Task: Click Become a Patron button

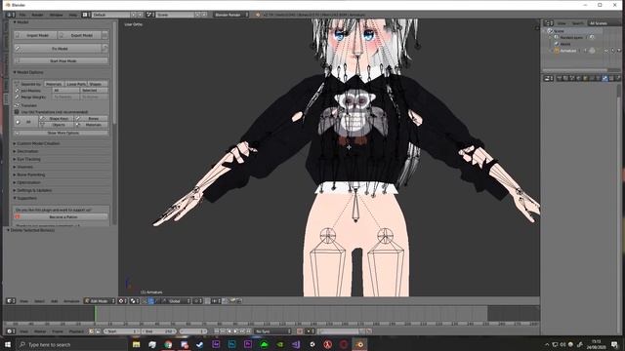Action: point(62,217)
